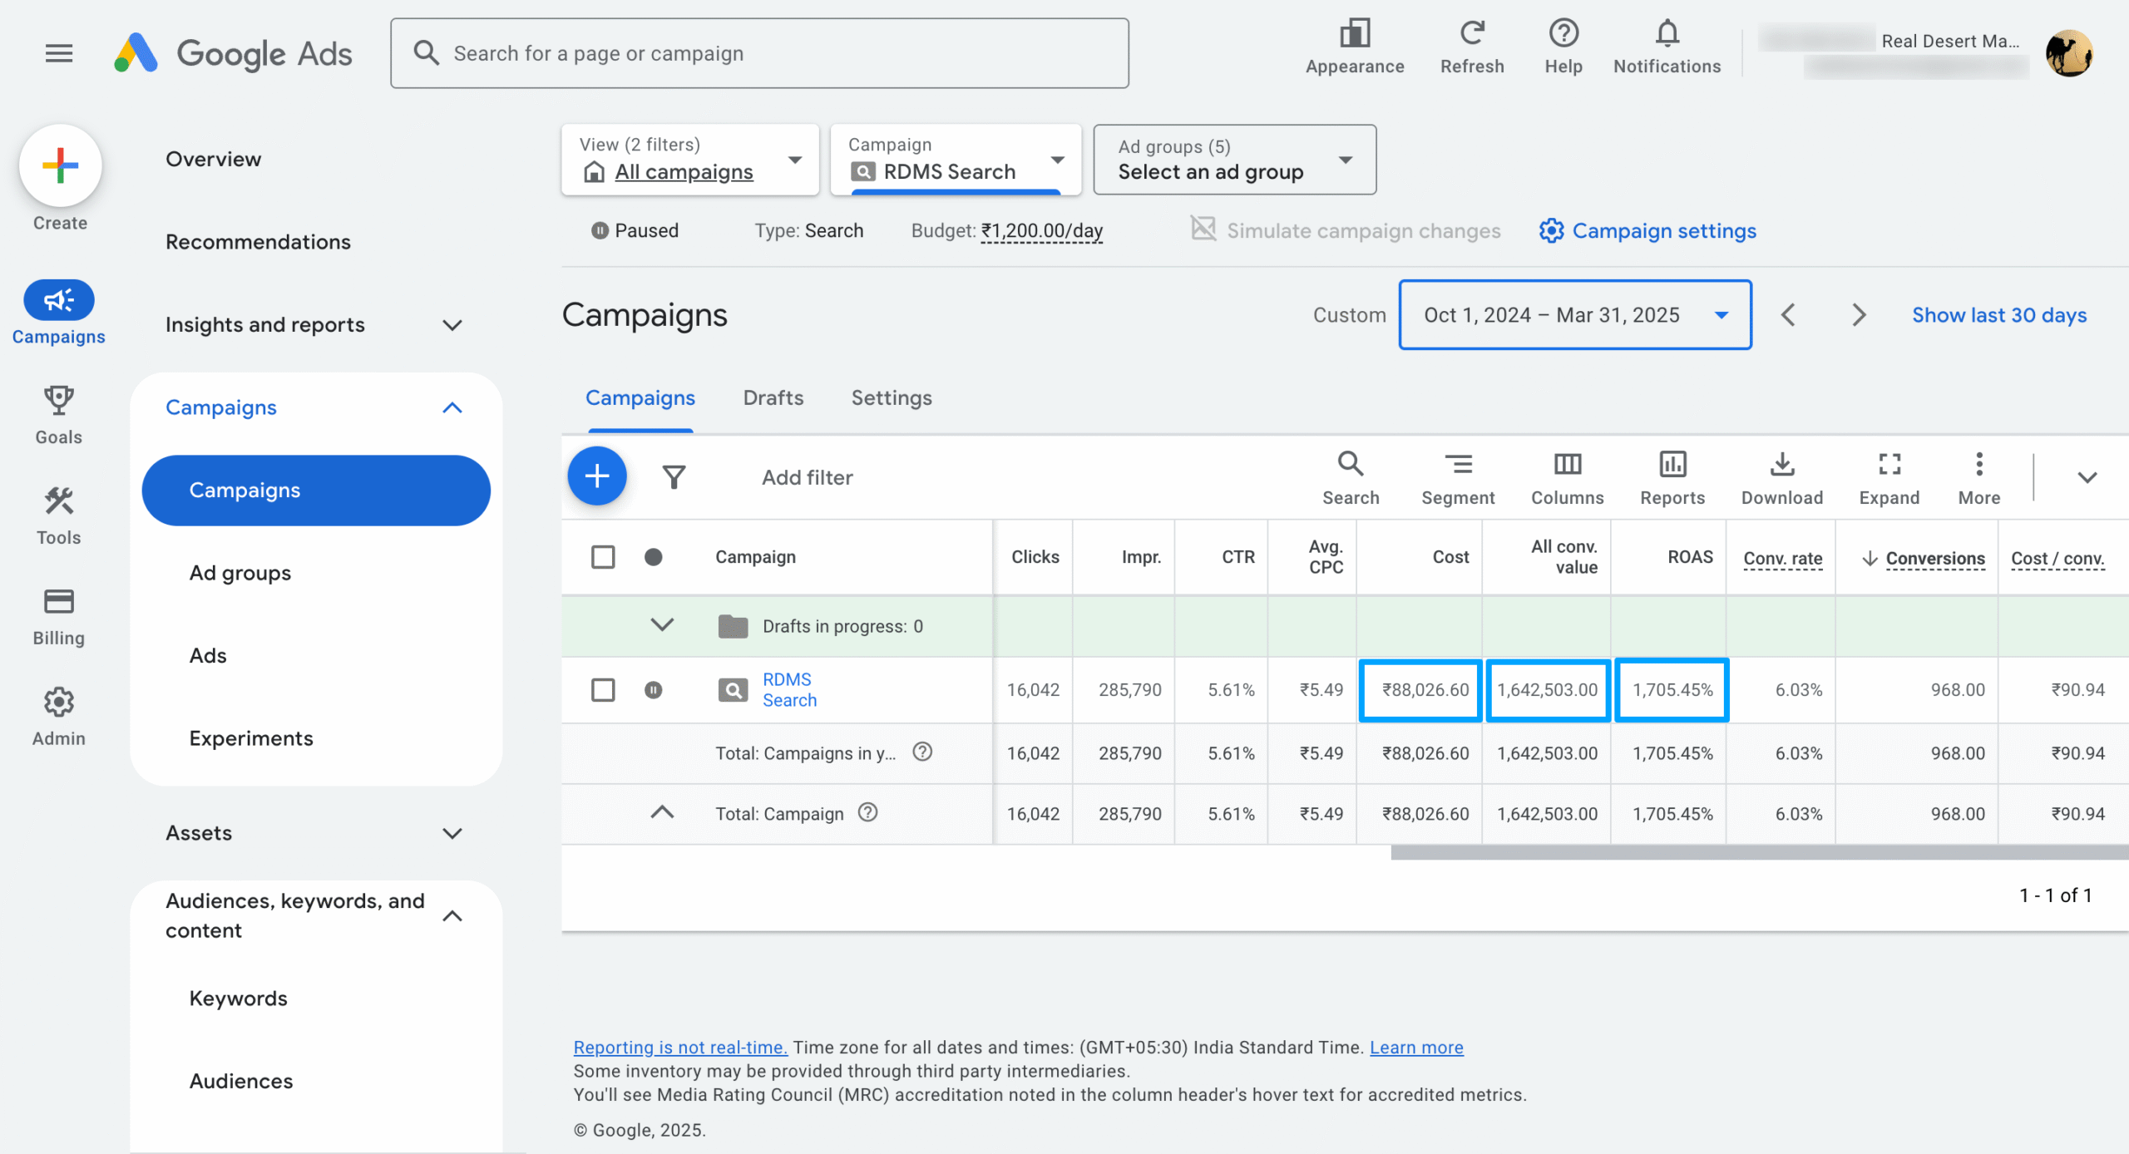The width and height of the screenshot is (2129, 1154).
Task: Tick the RDMS Search row checkbox
Action: [x=603, y=689]
